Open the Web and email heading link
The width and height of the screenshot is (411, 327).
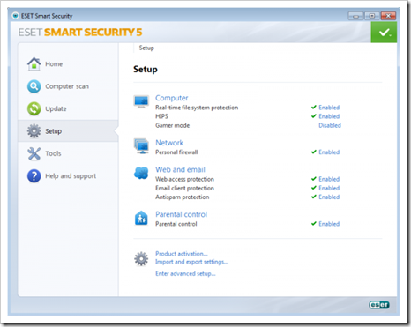pyautogui.click(x=180, y=169)
